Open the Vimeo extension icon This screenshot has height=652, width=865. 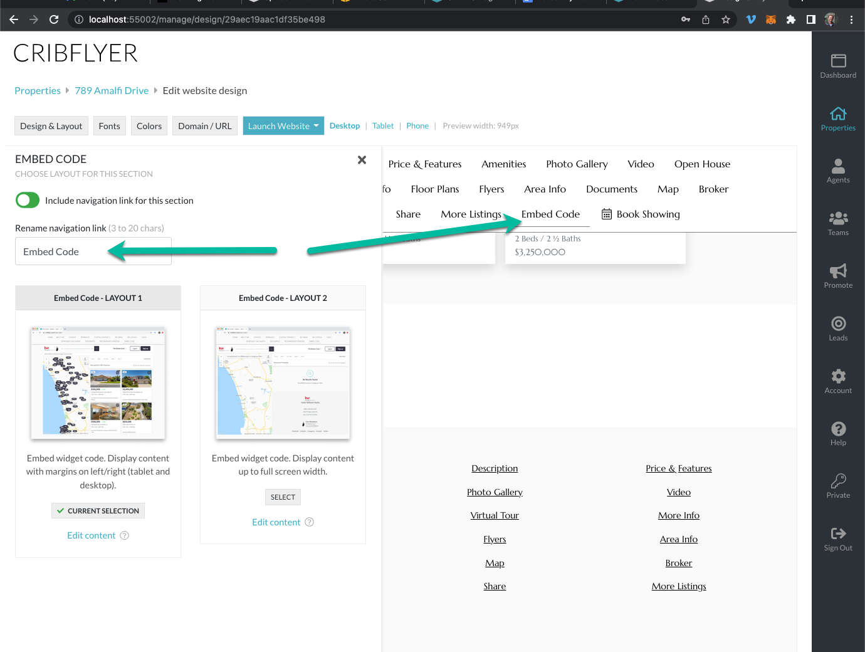click(751, 19)
